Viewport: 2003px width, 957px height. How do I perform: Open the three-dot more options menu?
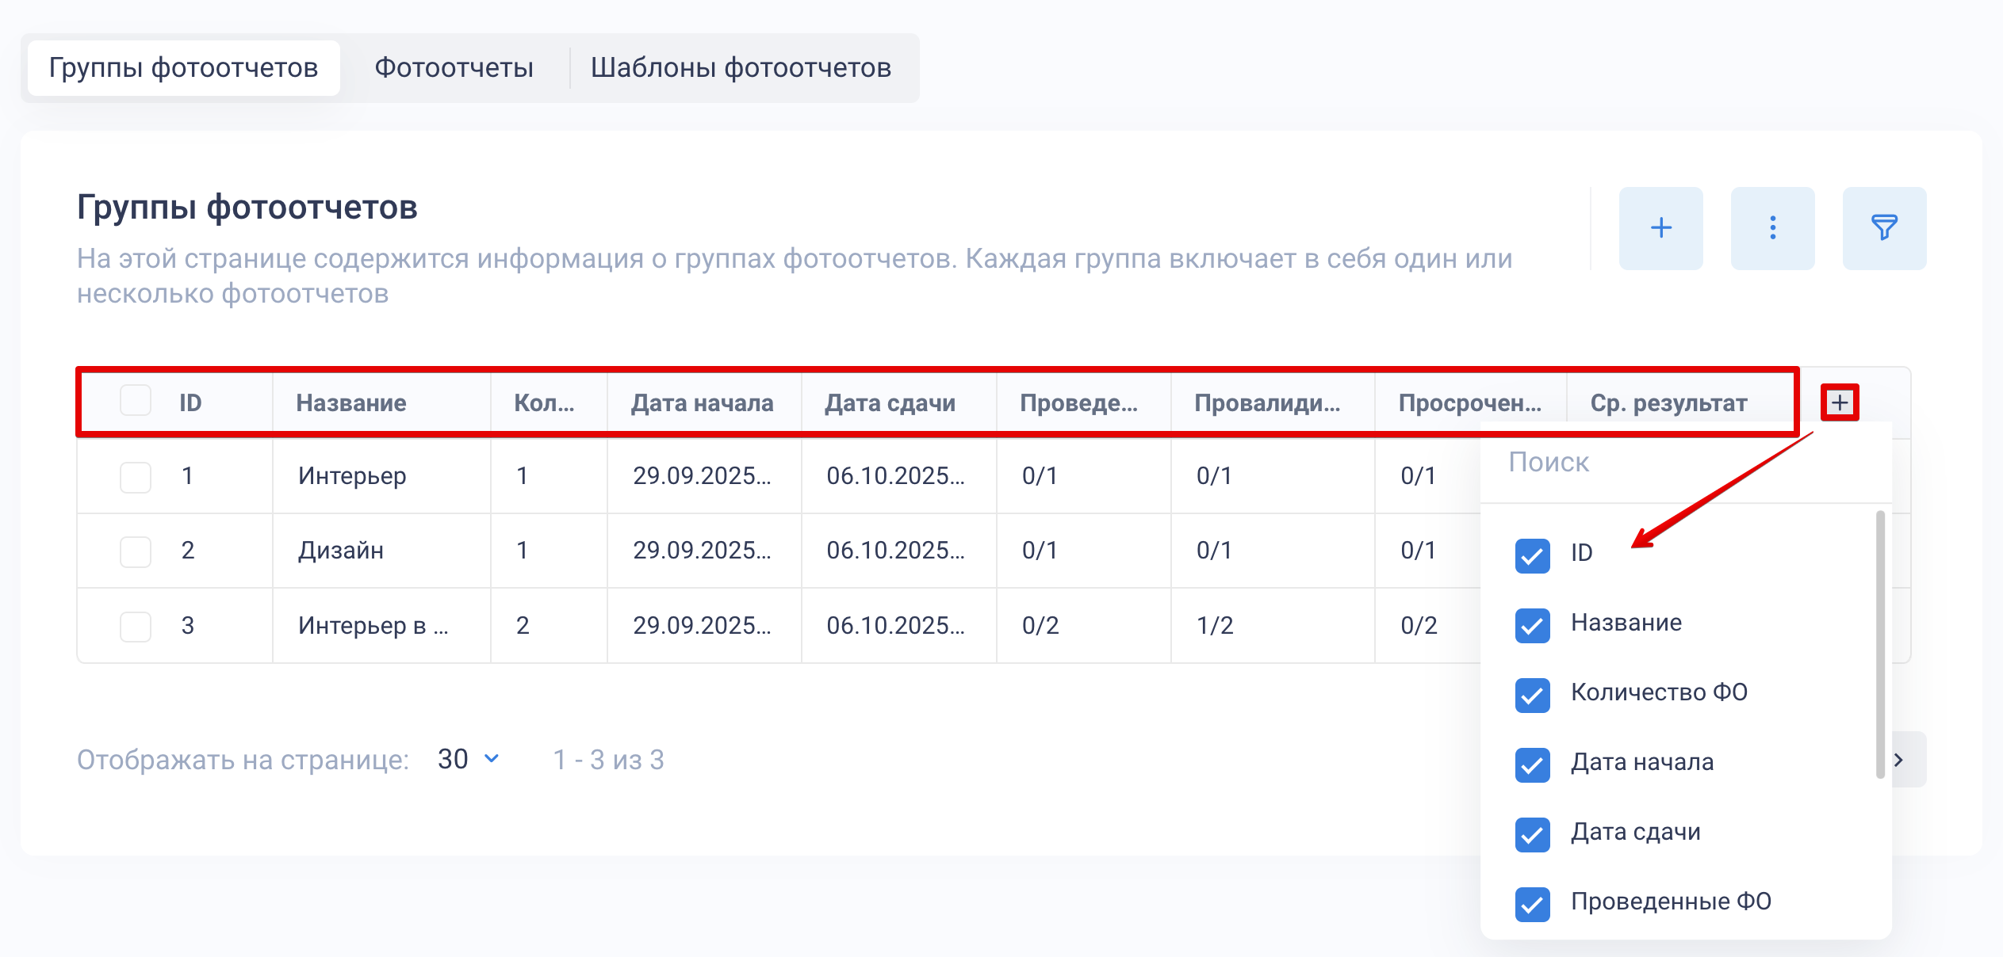click(1772, 228)
